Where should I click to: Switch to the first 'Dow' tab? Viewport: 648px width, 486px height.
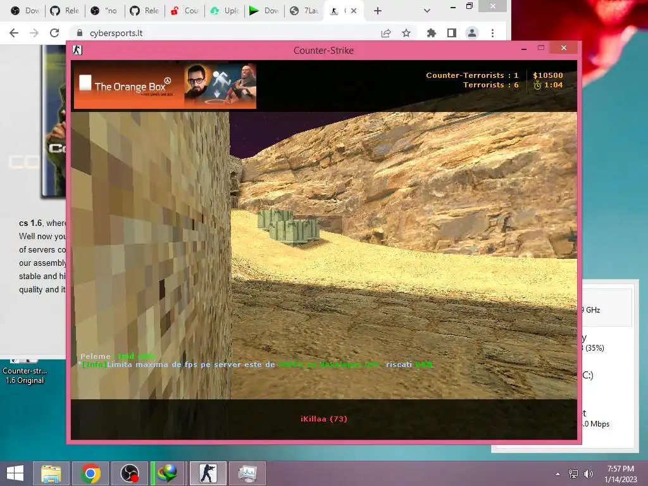(x=25, y=11)
